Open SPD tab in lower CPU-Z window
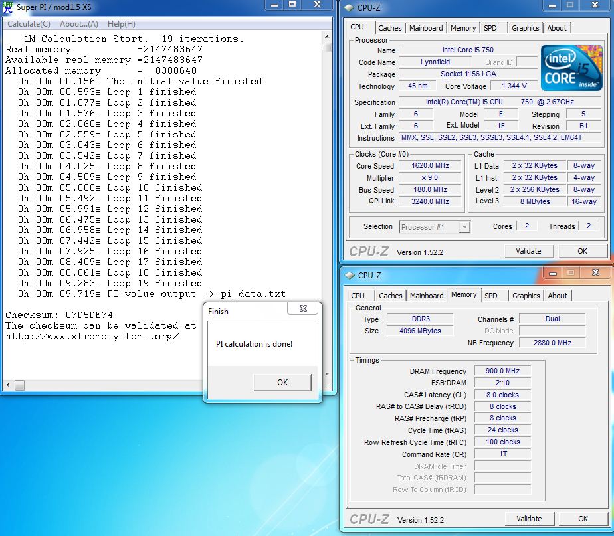The width and height of the screenshot is (614, 536). click(x=491, y=296)
